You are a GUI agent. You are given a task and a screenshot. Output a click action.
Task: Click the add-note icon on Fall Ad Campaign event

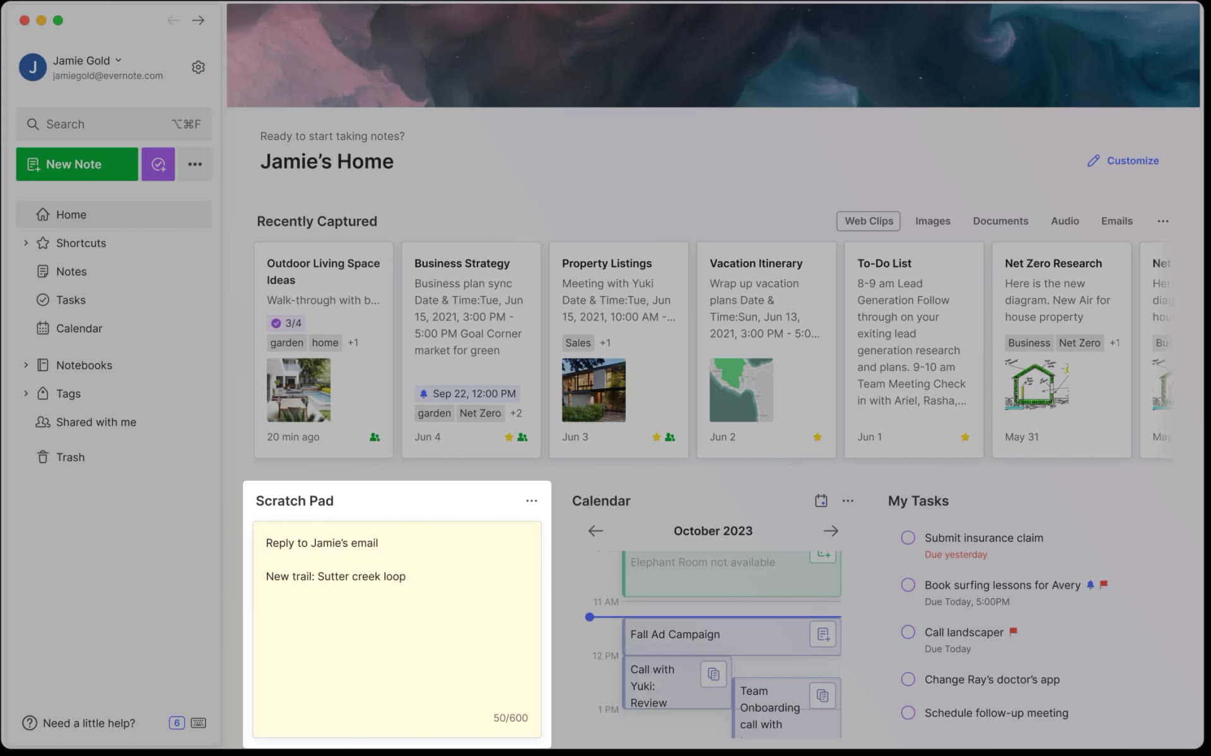point(822,634)
